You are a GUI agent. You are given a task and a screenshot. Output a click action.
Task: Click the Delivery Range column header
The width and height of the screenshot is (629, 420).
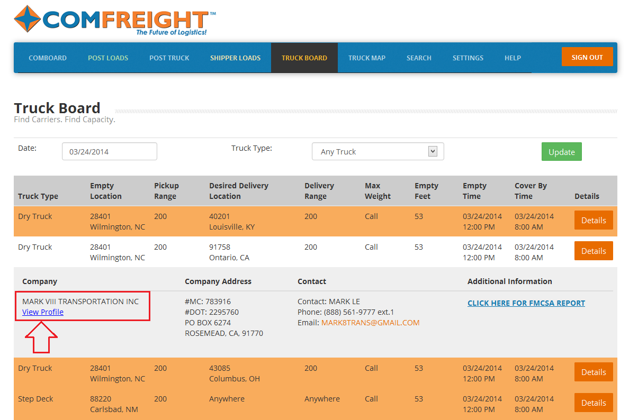(x=319, y=191)
